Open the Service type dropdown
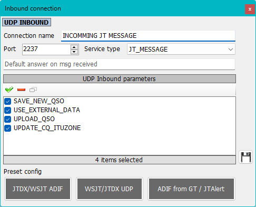The width and height of the screenshot is (256, 207). click(x=181, y=50)
